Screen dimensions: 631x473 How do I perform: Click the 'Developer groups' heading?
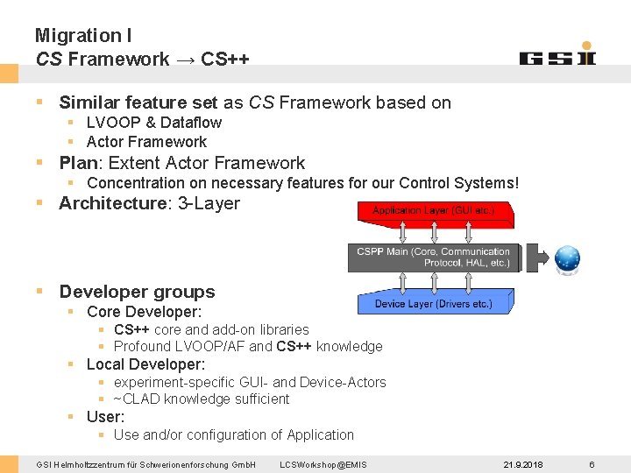[x=138, y=292]
